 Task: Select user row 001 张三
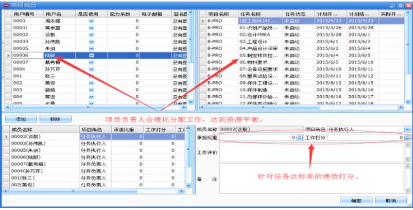coord(96,76)
